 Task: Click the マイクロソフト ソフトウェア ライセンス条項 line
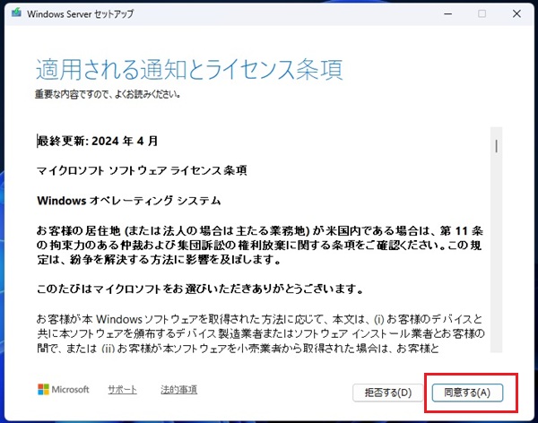click(x=142, y=169)
